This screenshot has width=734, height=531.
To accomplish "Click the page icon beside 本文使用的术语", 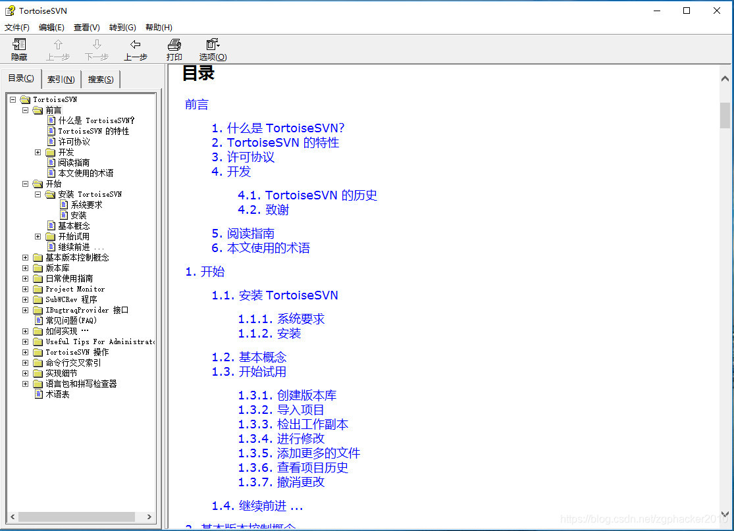I will [51, 173].
